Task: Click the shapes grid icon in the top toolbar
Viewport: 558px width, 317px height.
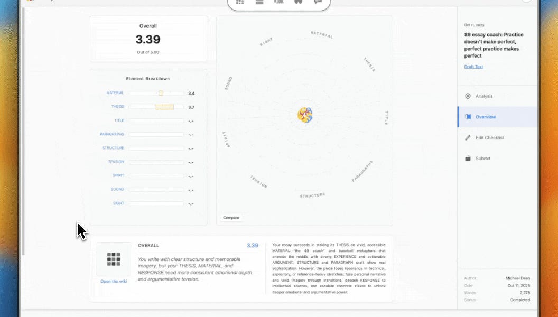Action: tap(240, 2)
